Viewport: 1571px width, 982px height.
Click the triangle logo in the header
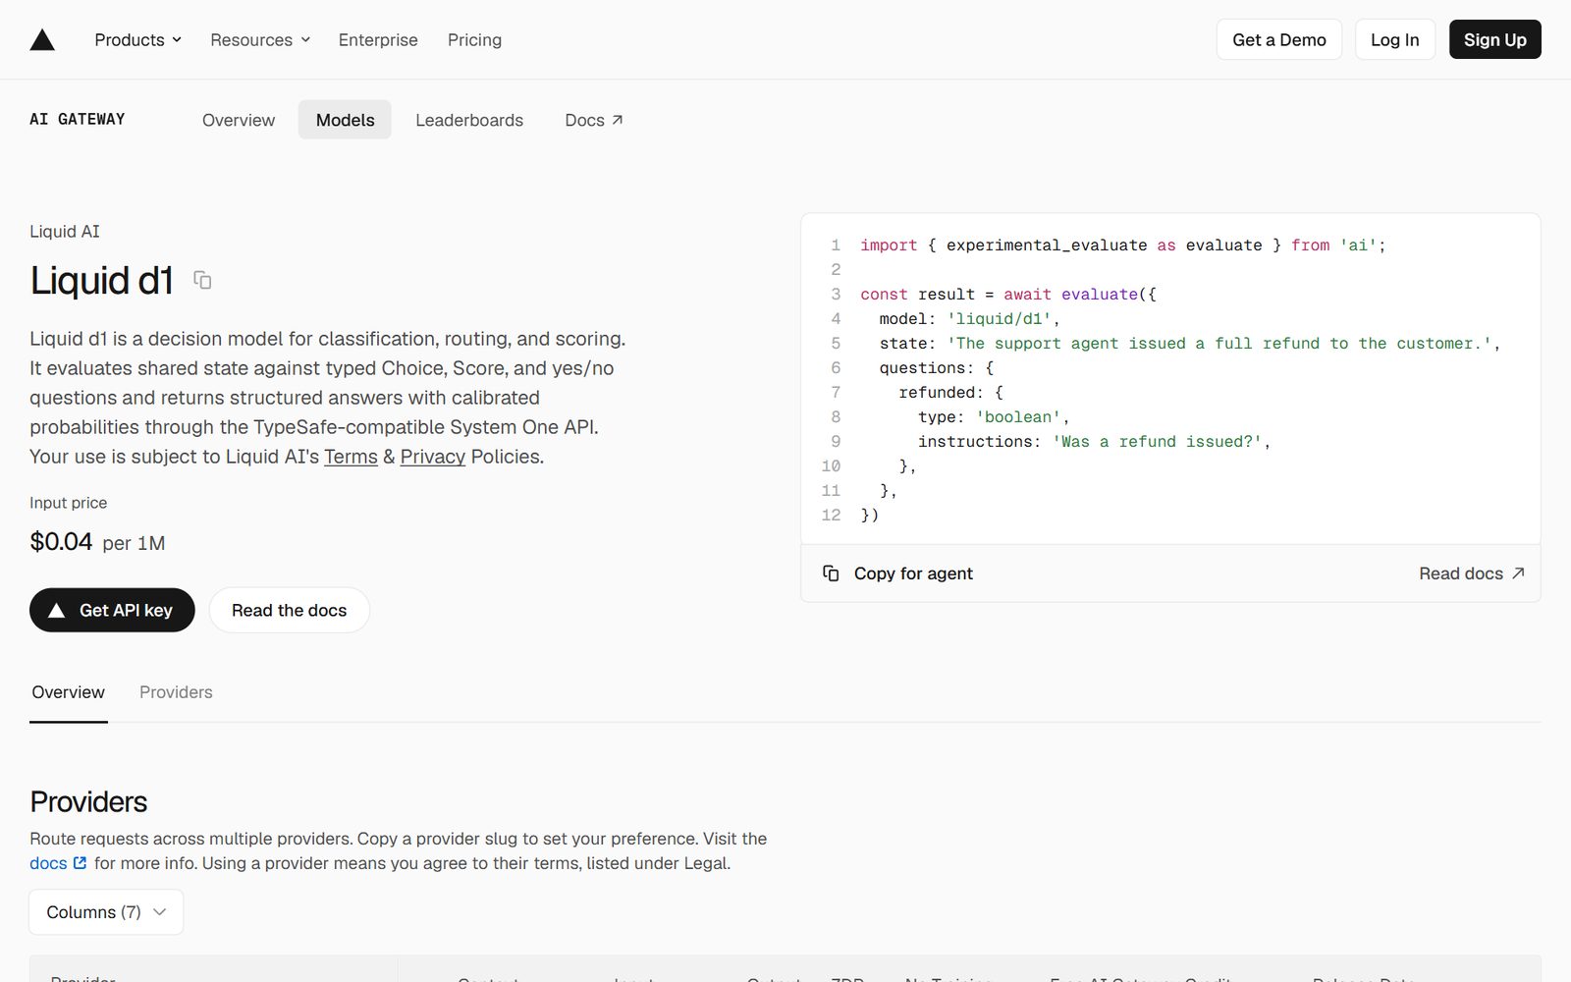coord(42,39)
